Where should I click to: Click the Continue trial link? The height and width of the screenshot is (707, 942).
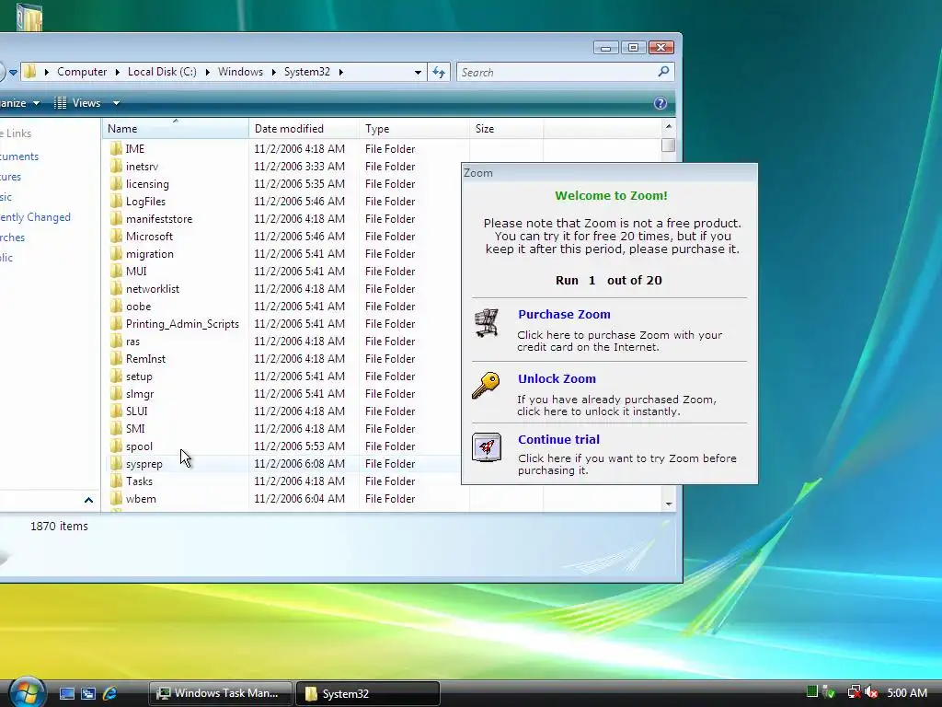558,439
